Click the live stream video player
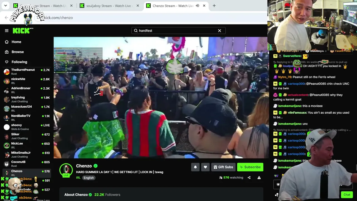 pos(161,97)
